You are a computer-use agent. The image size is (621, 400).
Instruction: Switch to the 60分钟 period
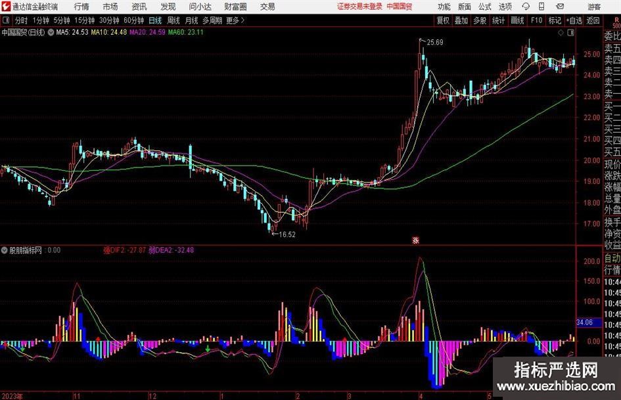pos(133,20)
